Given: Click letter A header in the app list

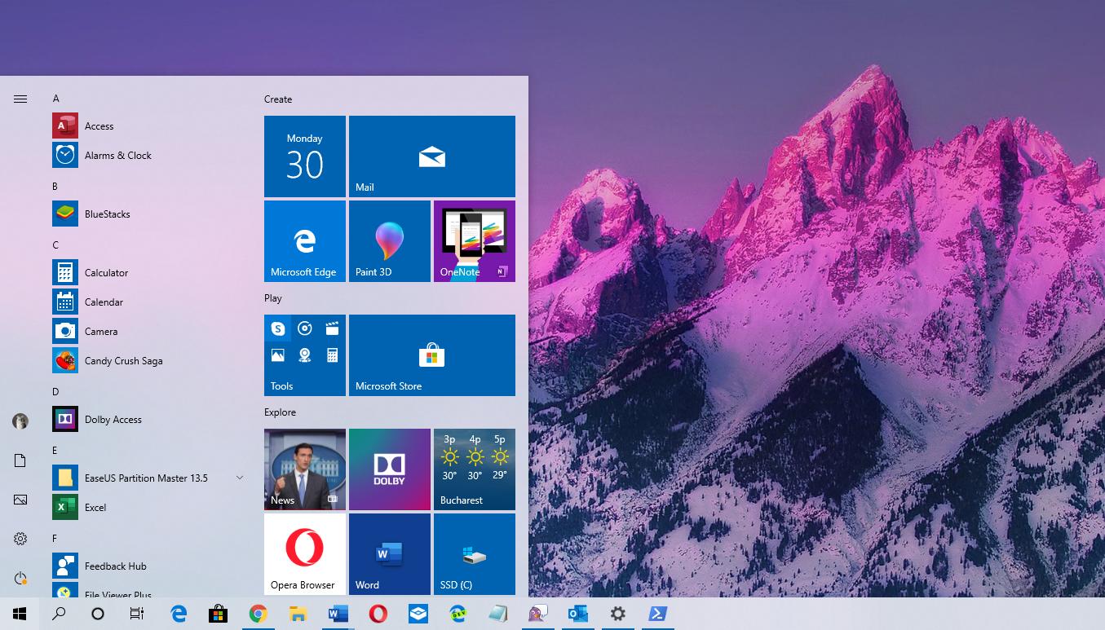Looking at the screenshot, I should point(55,99).
